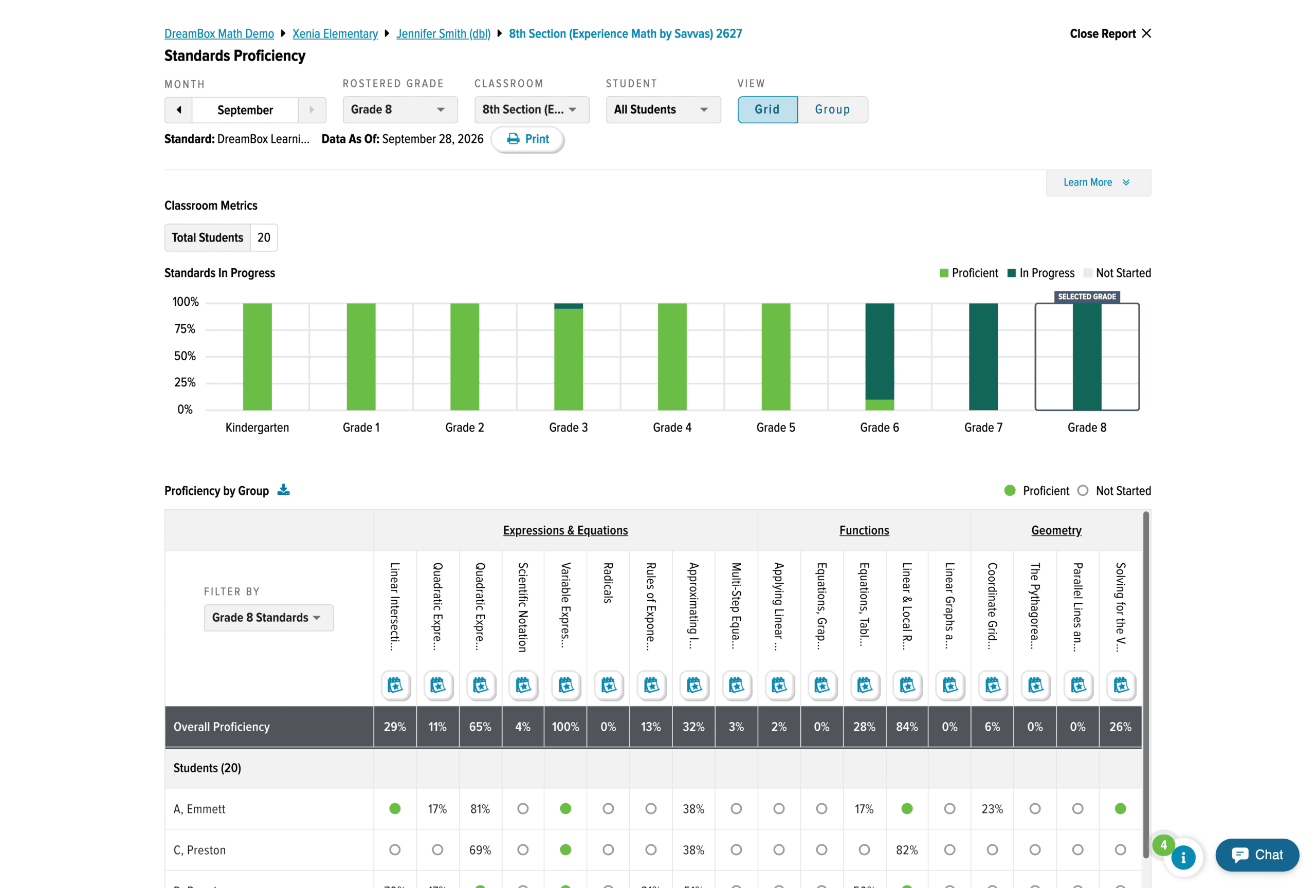Open assignment icon under Rules of Expone... column
1316x888 pixels.
651,686
